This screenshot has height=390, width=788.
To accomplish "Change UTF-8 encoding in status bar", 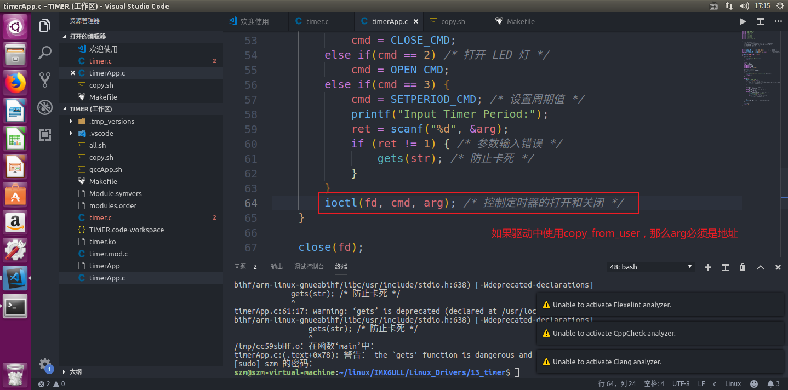I will coord(681,384).
